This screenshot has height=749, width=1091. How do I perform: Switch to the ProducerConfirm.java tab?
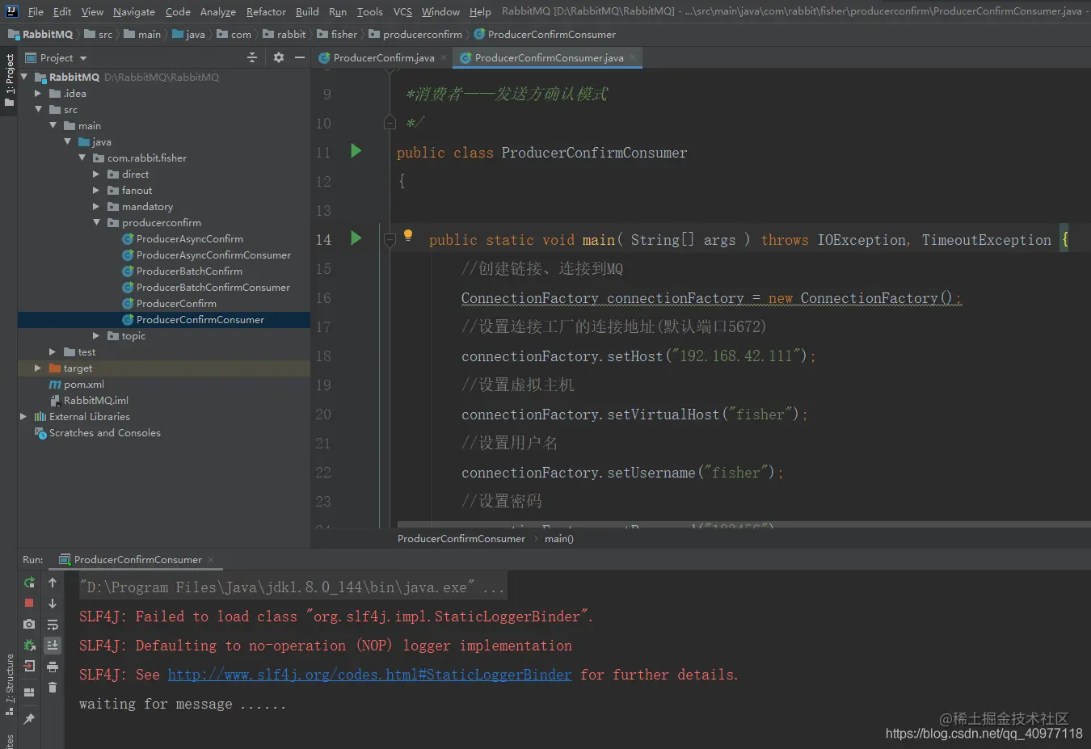click(x=384, y=57)
